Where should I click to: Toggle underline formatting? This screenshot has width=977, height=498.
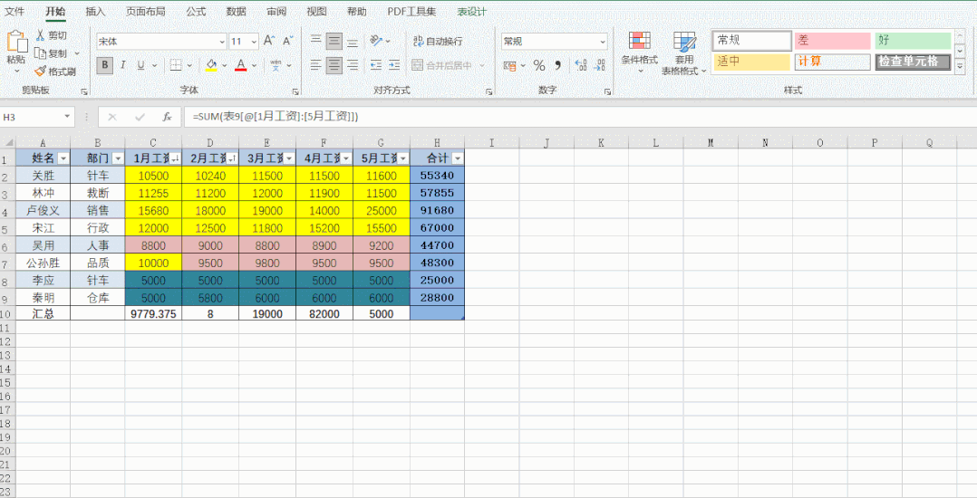pyautogui.click(x=140, y=65)
